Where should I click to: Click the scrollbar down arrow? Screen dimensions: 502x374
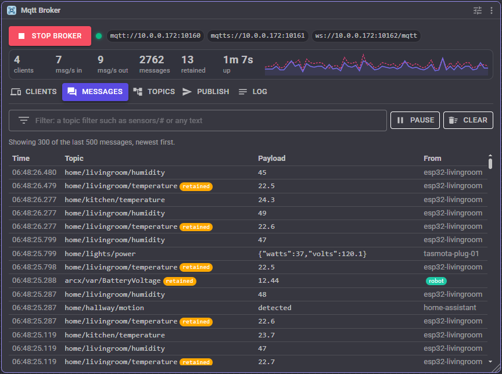tap(490, 362)
